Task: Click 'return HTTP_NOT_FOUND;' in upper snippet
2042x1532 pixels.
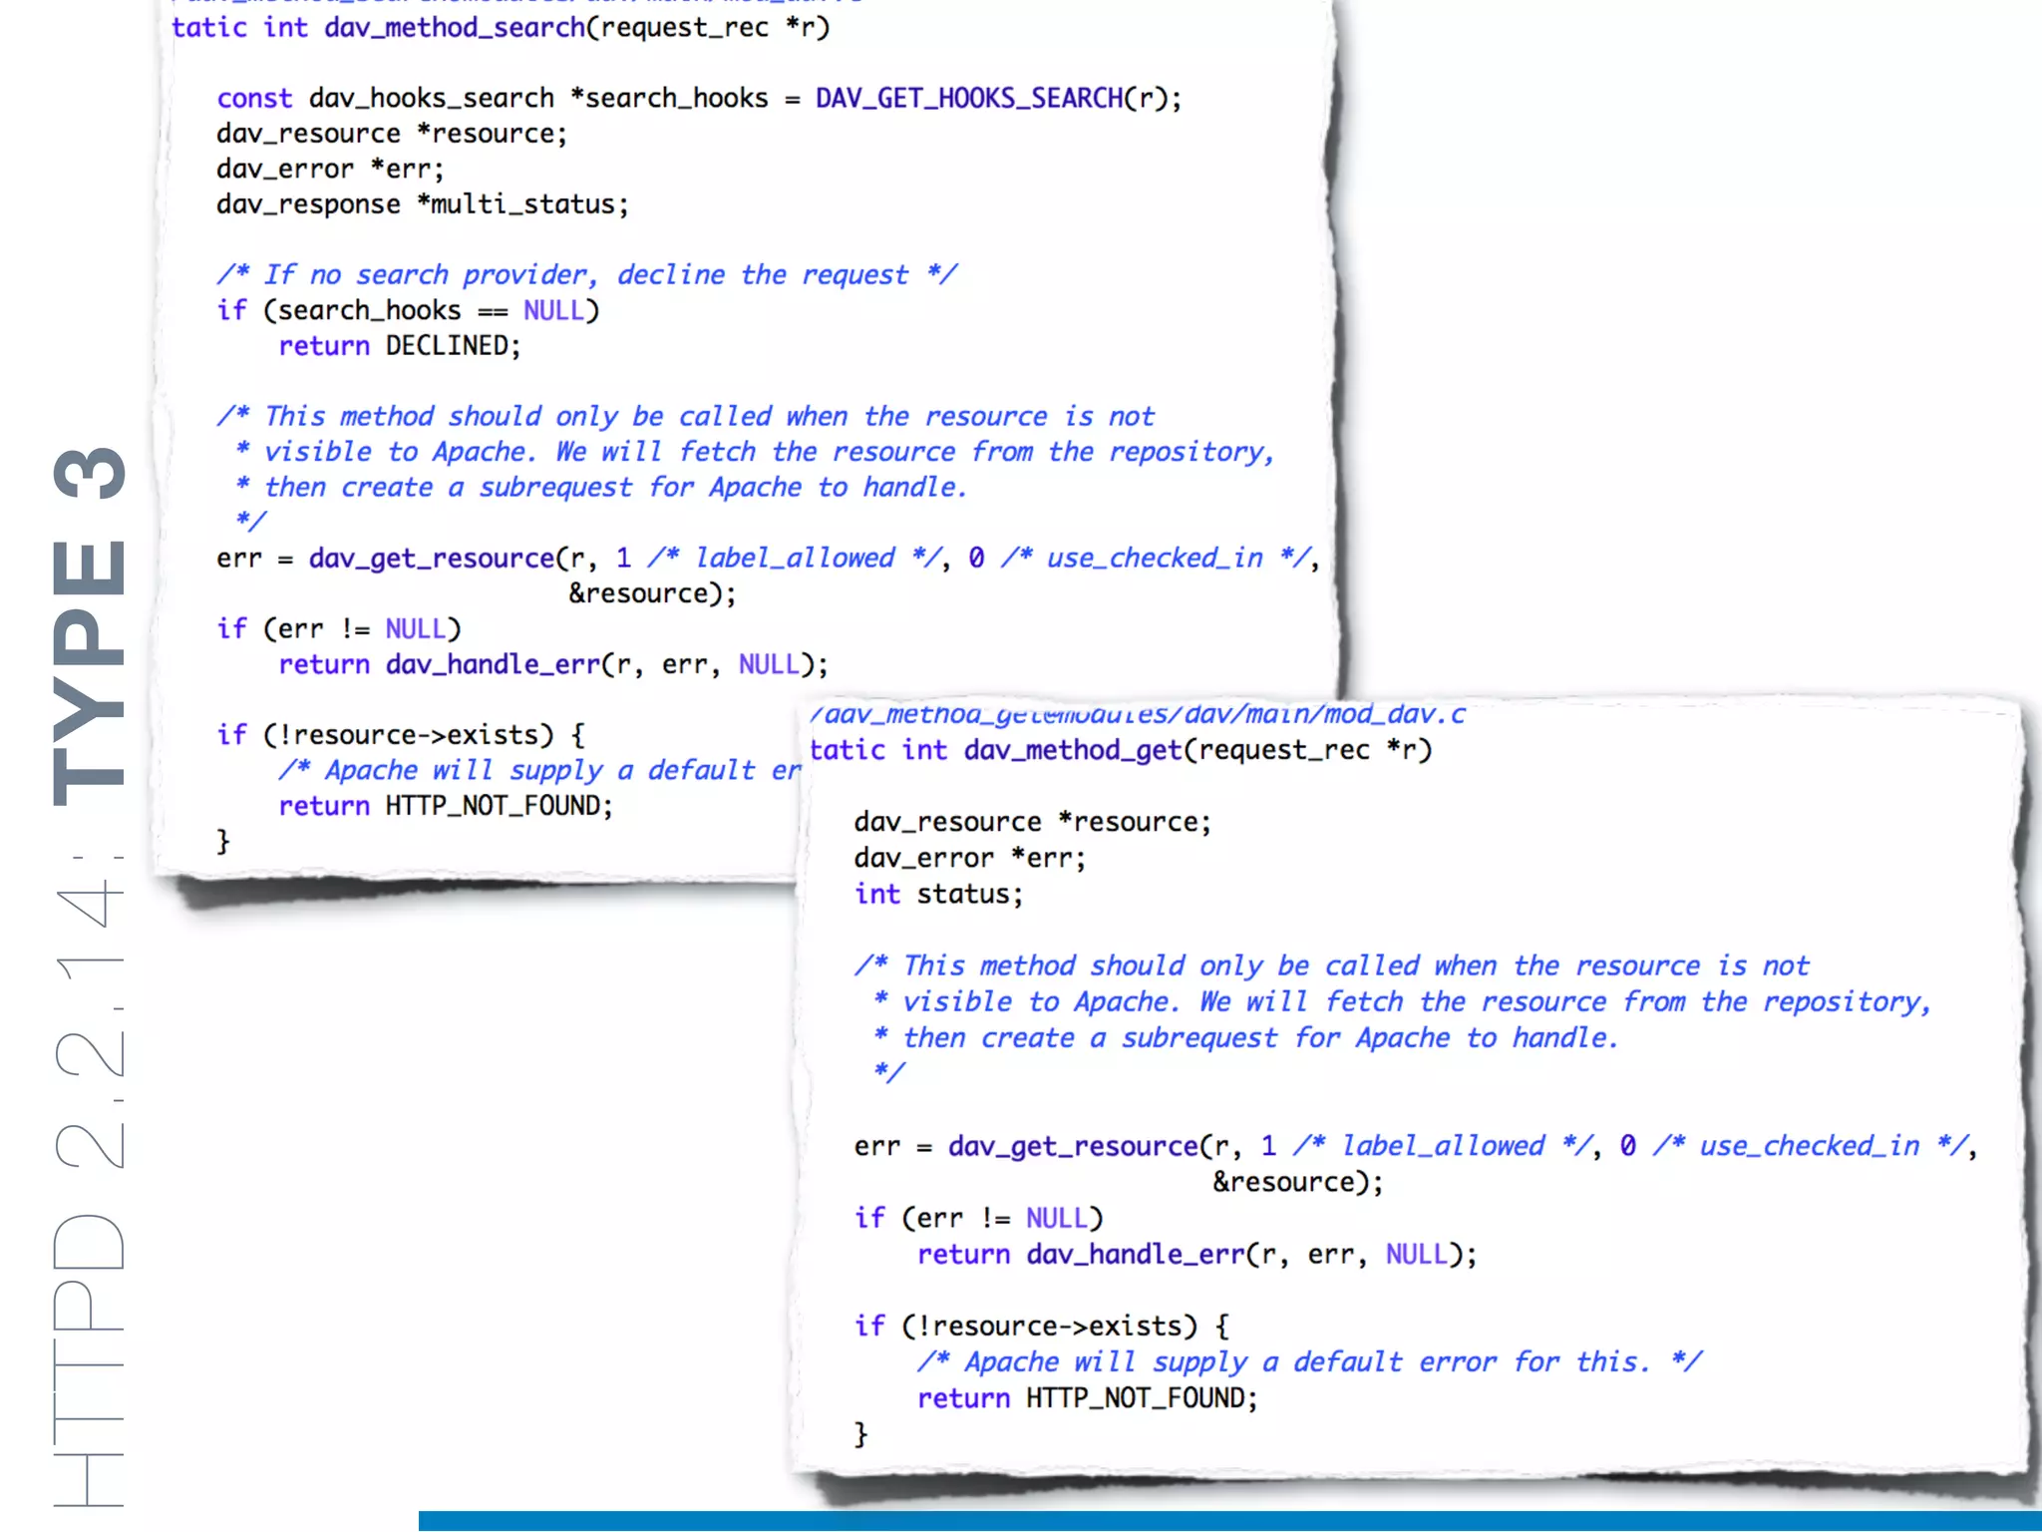Action: (445, 806)
